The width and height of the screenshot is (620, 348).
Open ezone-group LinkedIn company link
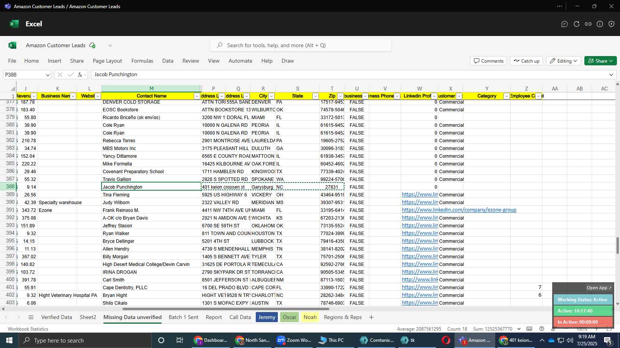[x=459, y=210]
